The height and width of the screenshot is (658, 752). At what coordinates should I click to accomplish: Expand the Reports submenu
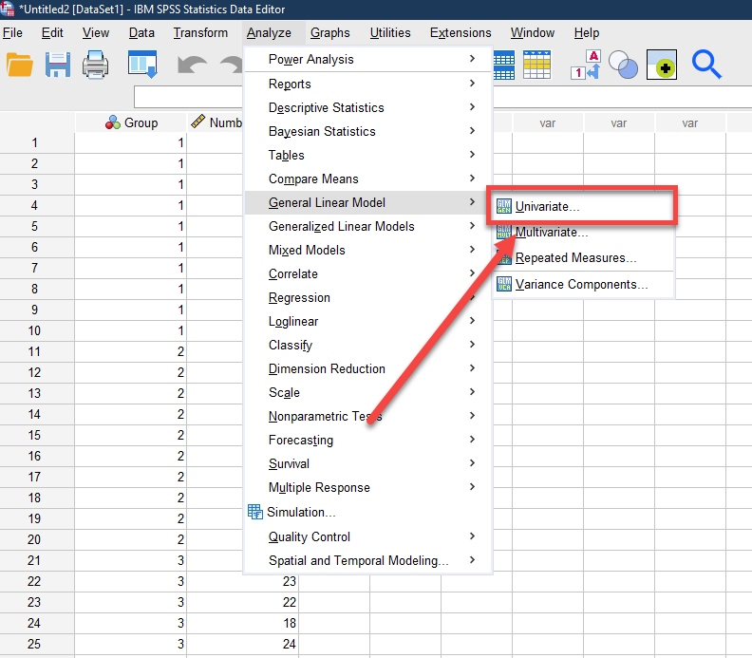[x=368, y=84]
